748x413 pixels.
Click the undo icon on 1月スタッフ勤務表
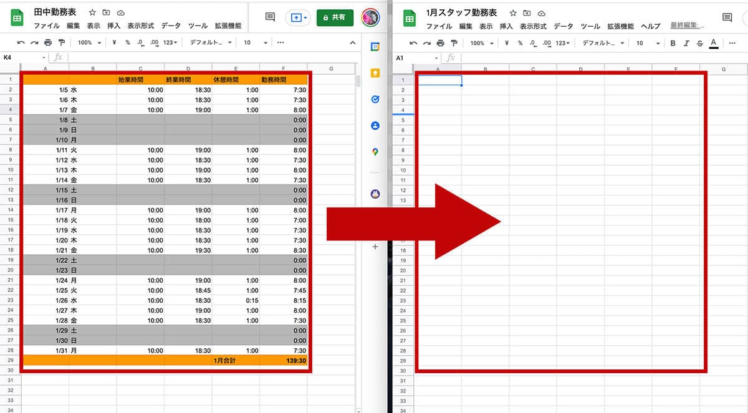(414, 43)
